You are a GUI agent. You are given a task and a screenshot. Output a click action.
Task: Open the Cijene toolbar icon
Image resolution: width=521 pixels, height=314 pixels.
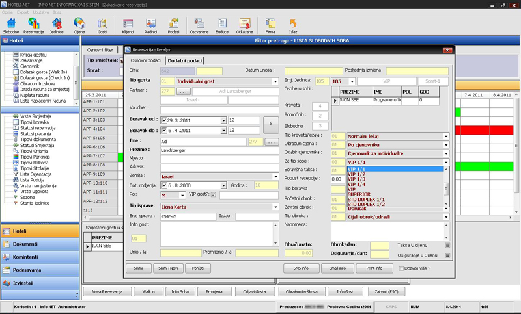79,25
